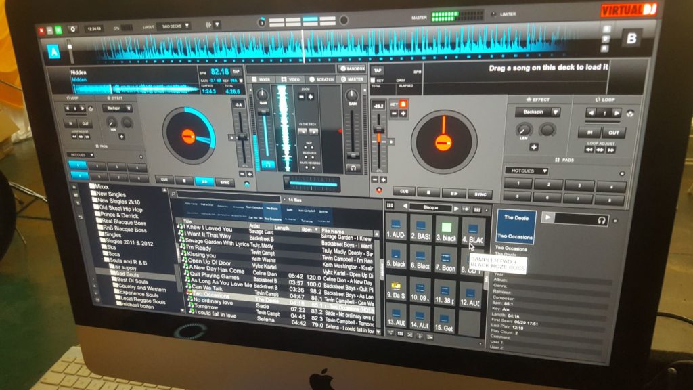Tap the BPM TAP button on deck B
This screenshot has height=390, width=693.
pos(378,70)
